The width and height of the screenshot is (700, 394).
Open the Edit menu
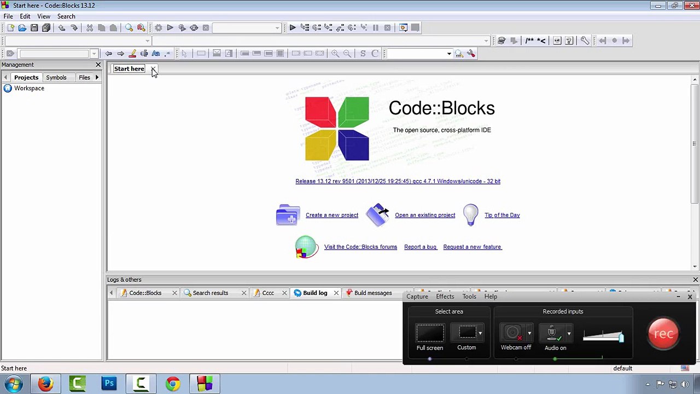coord(25,16)
